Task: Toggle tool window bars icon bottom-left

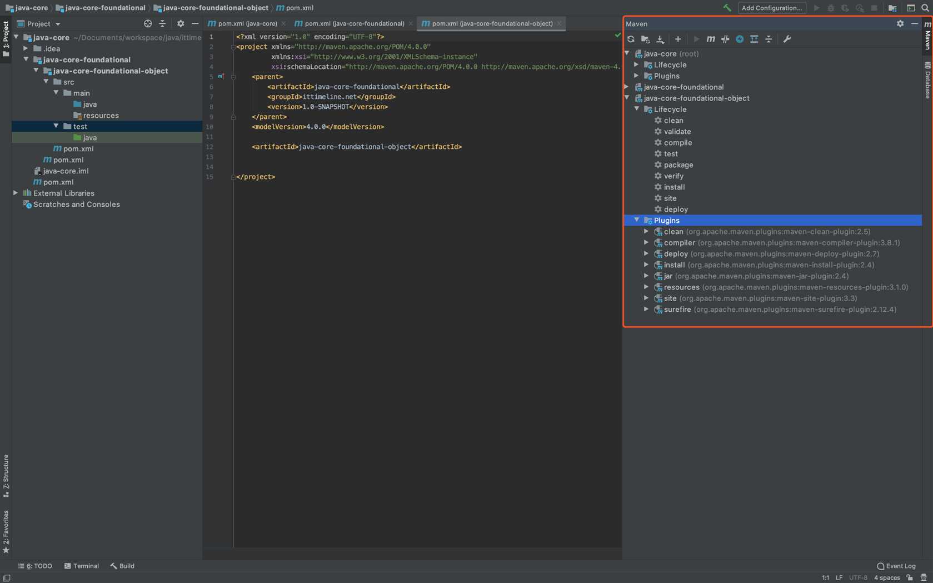Action: (x=7, y=577)
